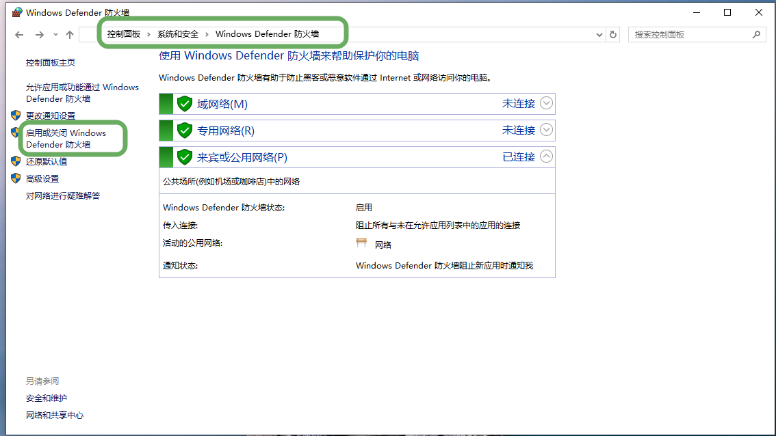Click 已连接 status of public network
This screenshot has width=776, height=436.
(x=519, y=156)
